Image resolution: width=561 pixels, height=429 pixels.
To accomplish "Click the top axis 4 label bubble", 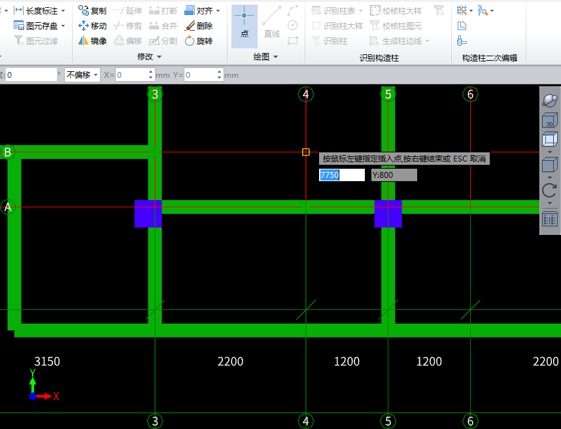I will [305, 94].
